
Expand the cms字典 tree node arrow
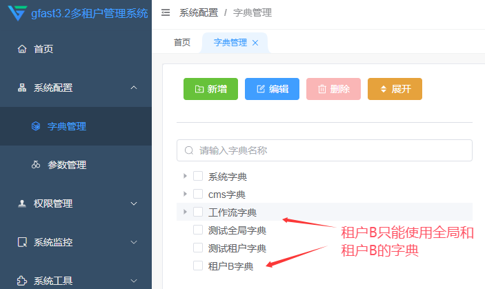tap(185, 194)
